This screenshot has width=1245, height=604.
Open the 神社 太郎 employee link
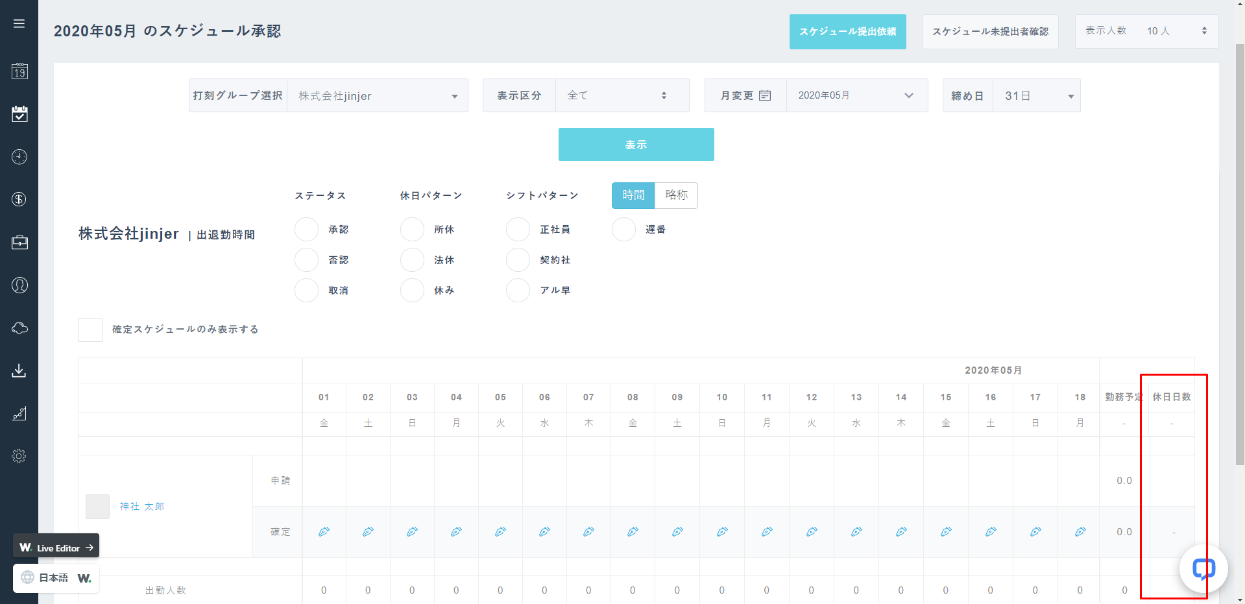click(142, 507)
